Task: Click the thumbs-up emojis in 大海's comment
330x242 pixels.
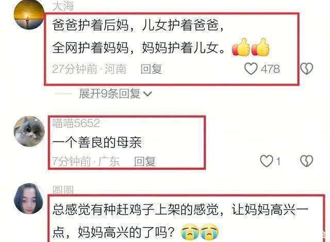Action: coord(251,47)
